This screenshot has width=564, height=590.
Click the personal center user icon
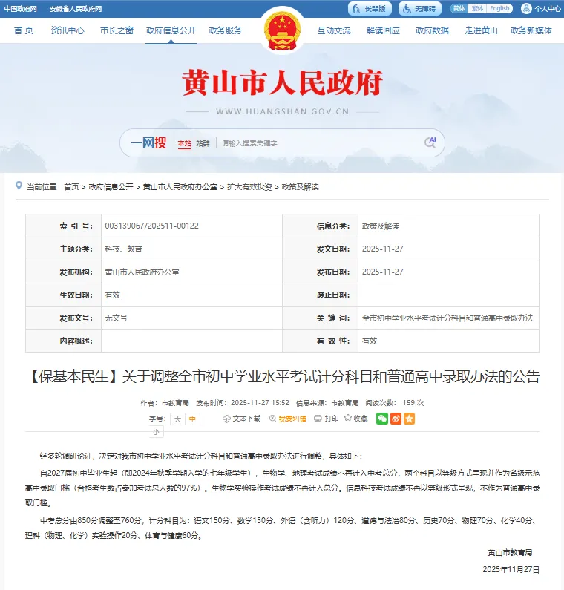pyautogui.click(x=526, y=9)
